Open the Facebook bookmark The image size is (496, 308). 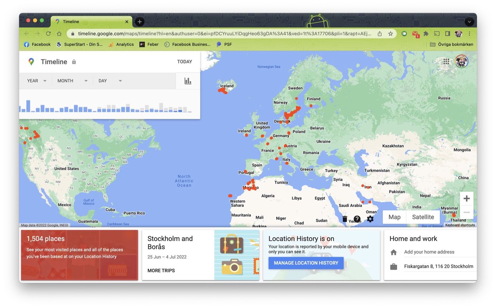37,44
